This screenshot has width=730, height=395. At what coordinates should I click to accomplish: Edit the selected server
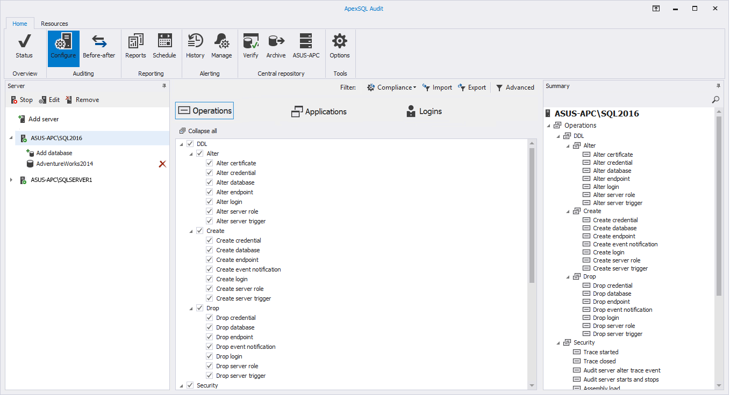pyautogui.click(x=49, y=100)
